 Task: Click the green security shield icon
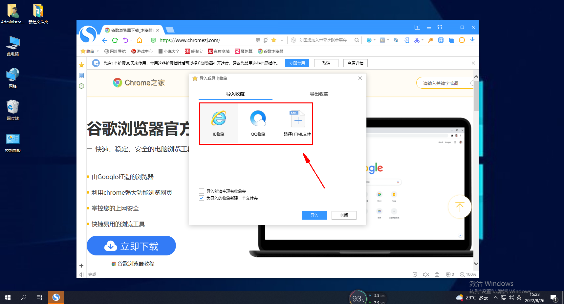[x=153, y=40]
